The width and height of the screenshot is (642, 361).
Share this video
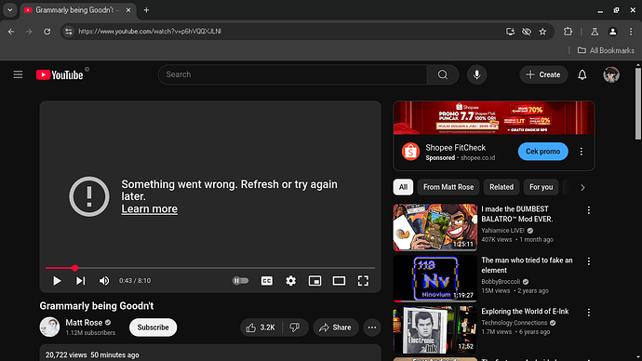[335, 328]
